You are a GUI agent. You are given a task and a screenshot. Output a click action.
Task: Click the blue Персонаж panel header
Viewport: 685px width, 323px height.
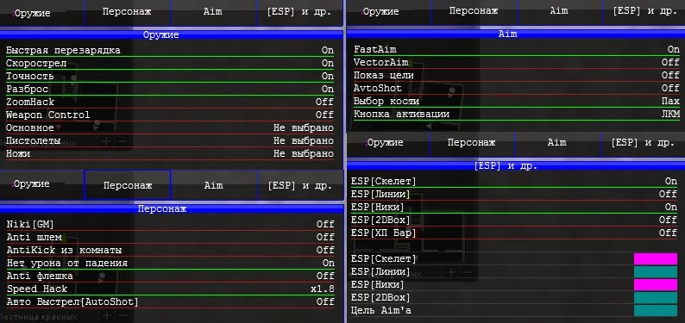(171, 209)
